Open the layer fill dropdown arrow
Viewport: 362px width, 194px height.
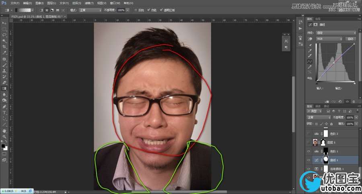[356, 124]
